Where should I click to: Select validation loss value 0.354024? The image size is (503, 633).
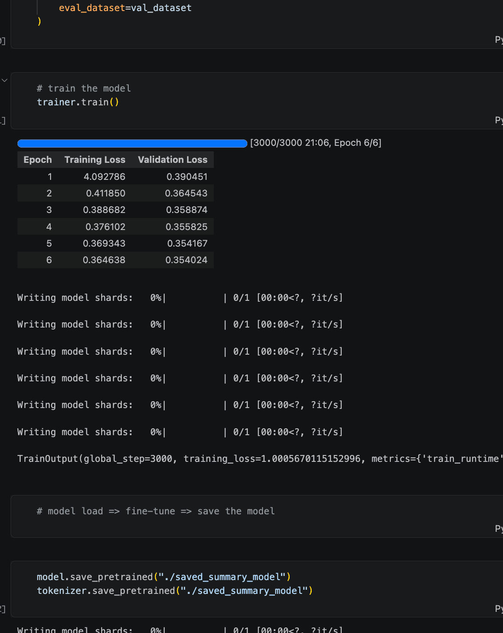[186, 260]
